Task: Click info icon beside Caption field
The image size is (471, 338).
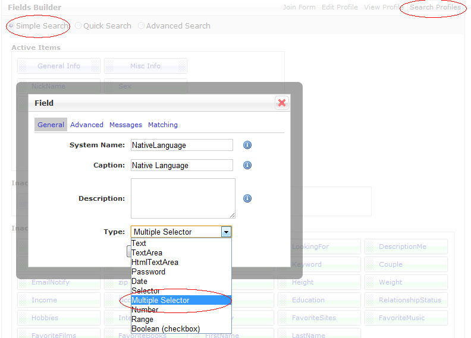Action: coord(247,165)
